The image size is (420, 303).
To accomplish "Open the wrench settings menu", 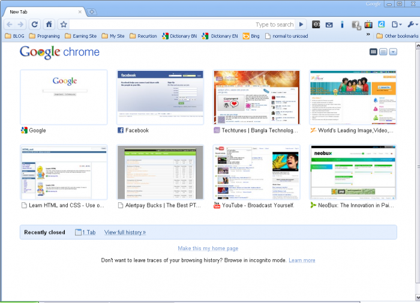I will 413,25.
